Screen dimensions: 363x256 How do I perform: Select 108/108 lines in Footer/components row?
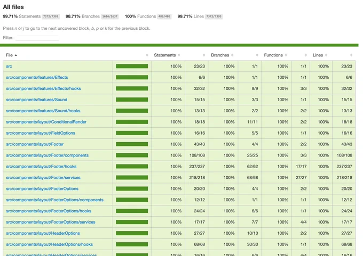click(x=344, y=155)
